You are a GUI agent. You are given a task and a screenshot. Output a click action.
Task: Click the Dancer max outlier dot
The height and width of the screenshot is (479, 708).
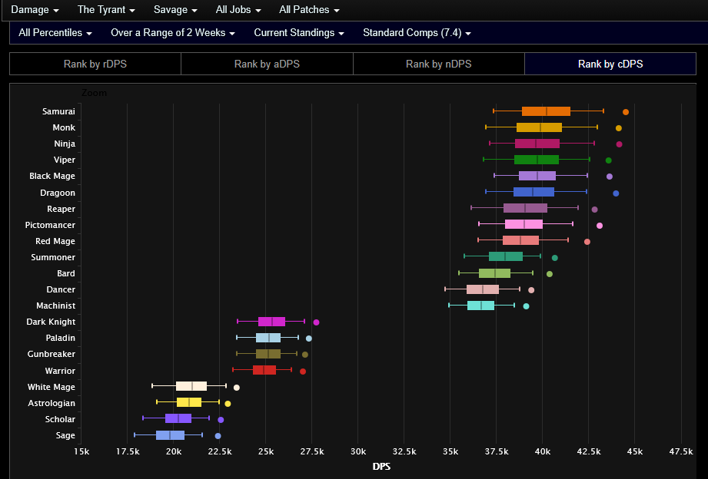531,290
